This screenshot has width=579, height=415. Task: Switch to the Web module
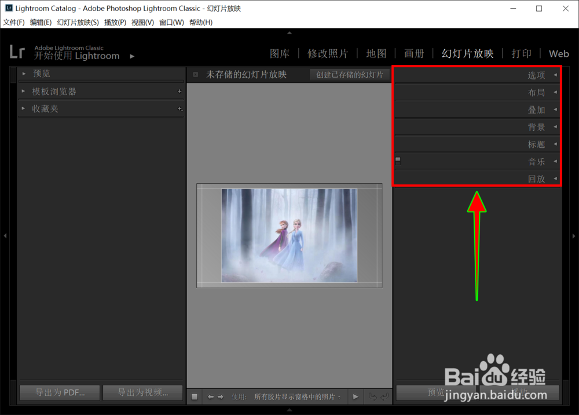point(559,53)
